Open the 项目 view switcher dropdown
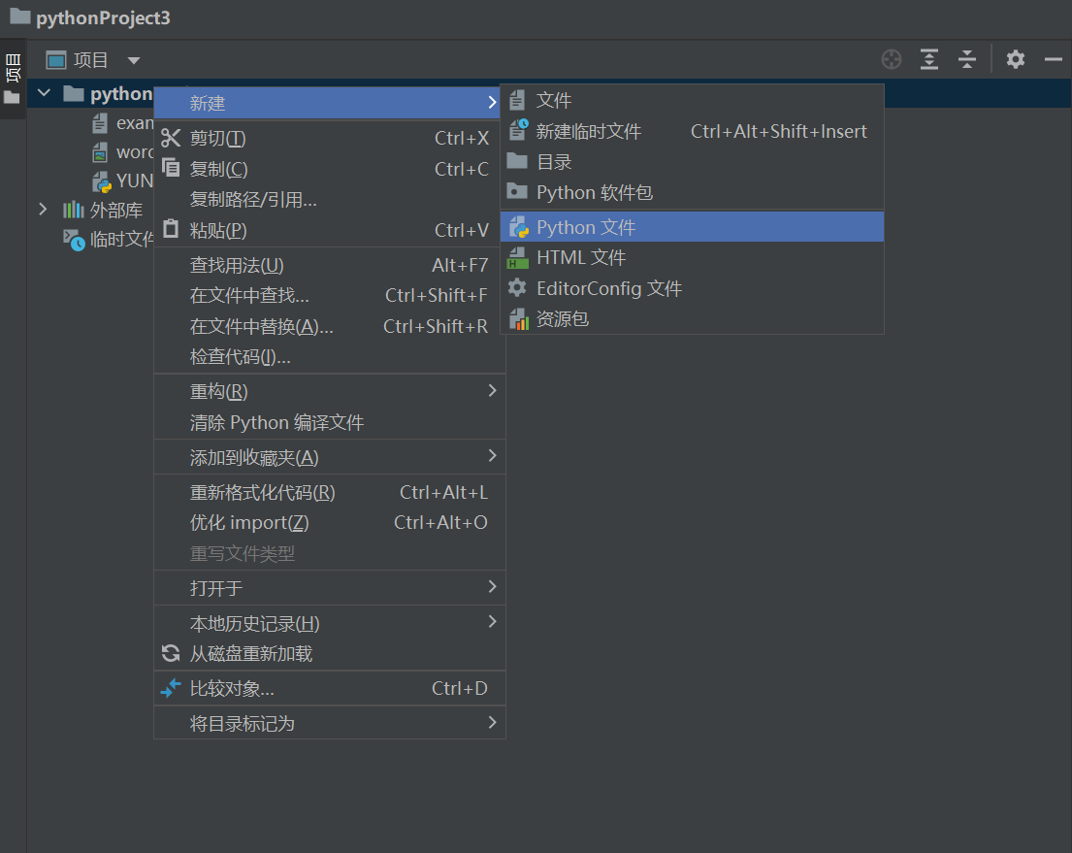The width and height of the screenshot is (1072, 853). (x=134, y=59)
